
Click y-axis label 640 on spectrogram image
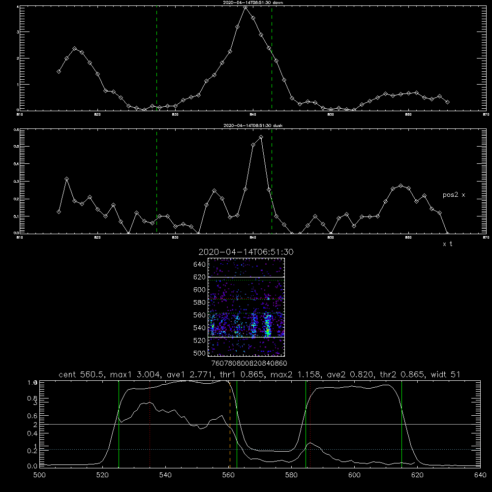point(200,265)
